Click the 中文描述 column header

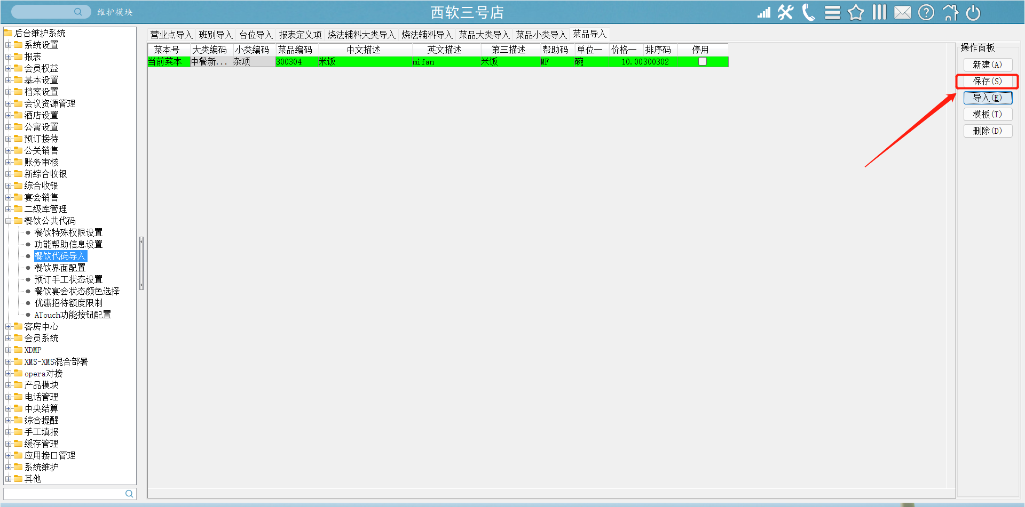coord(364,50)
